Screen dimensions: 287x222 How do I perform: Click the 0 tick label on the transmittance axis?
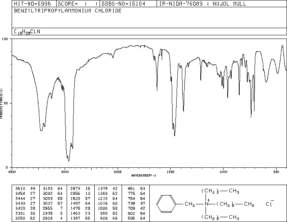coord(7,167)
